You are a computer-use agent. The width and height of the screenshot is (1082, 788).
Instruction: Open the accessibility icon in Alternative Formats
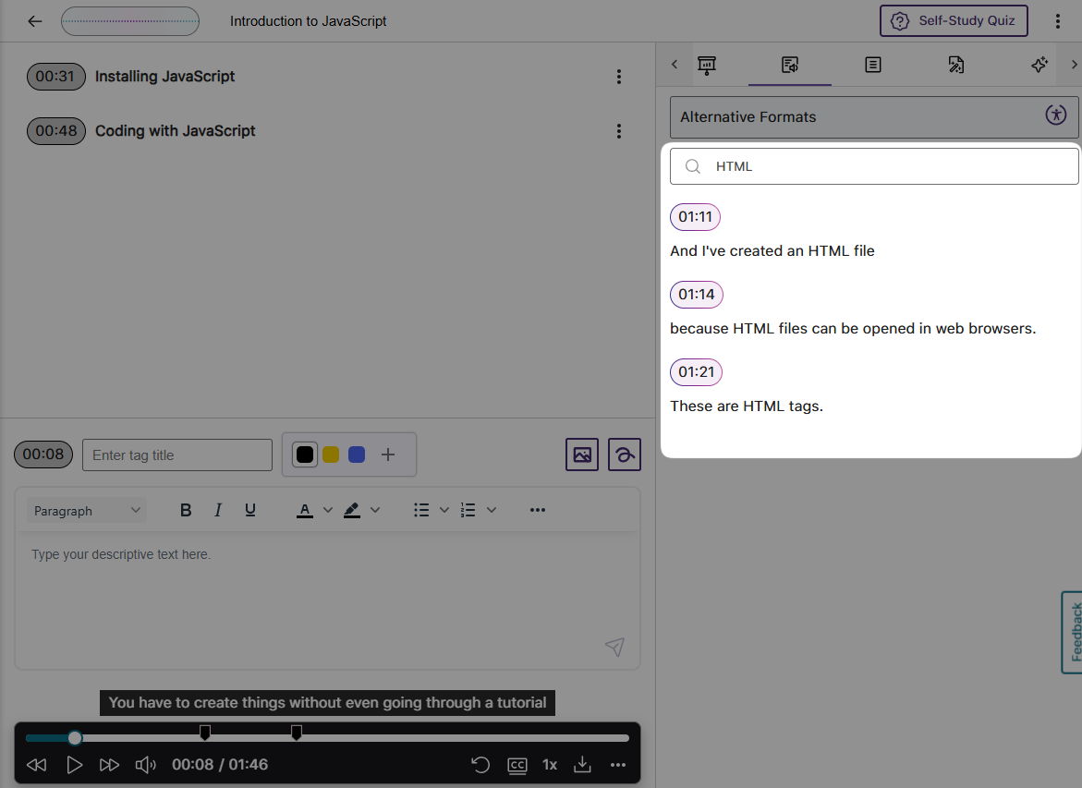[1056, 115]
